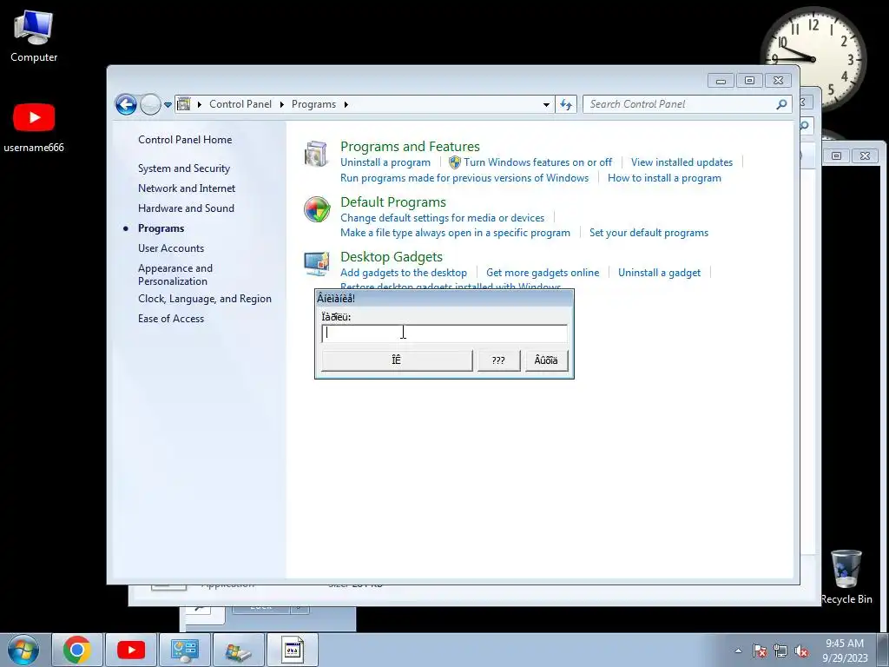Click Control Panel breadcrumb text
Image resolution: width=889 pixels, height=667 pixels.
tap(240, 104)
